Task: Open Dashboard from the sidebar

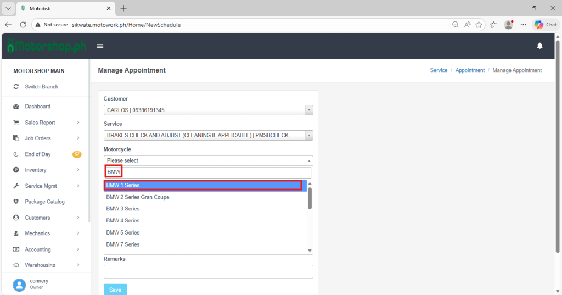Action: tap(37, 107)
